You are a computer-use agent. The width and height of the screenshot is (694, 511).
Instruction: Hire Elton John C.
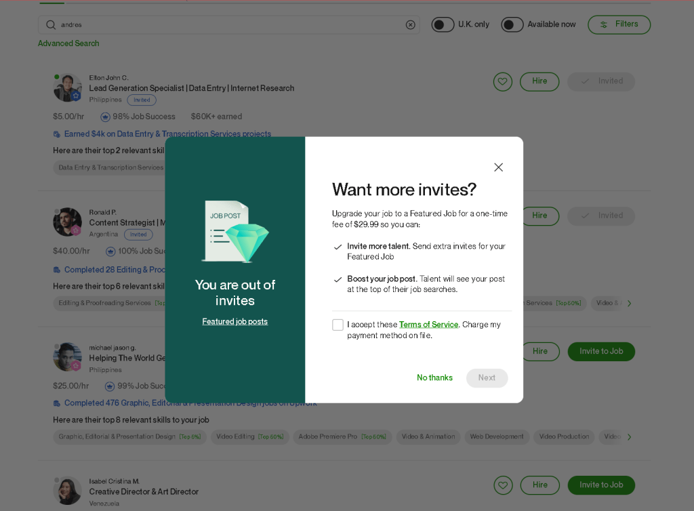(539, 81)
